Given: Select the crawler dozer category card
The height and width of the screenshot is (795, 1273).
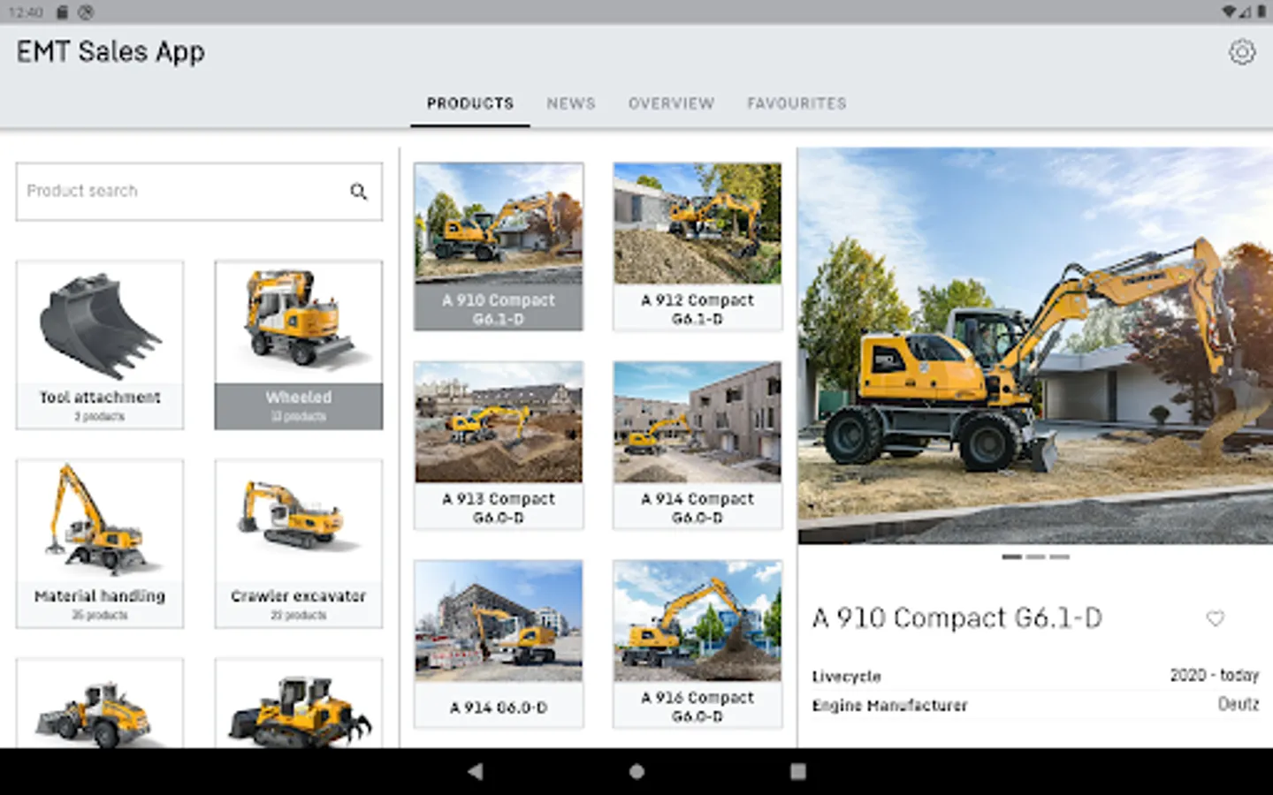Looking at the screenshot, I should pos(299,703).
